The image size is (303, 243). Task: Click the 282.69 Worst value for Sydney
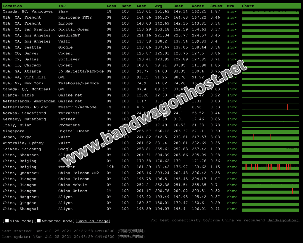[x=199, y=143]
